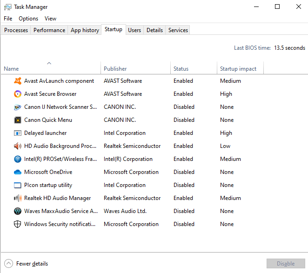
Task: Click Enabled status of Delayed launcher
Action: click(183, 133)
